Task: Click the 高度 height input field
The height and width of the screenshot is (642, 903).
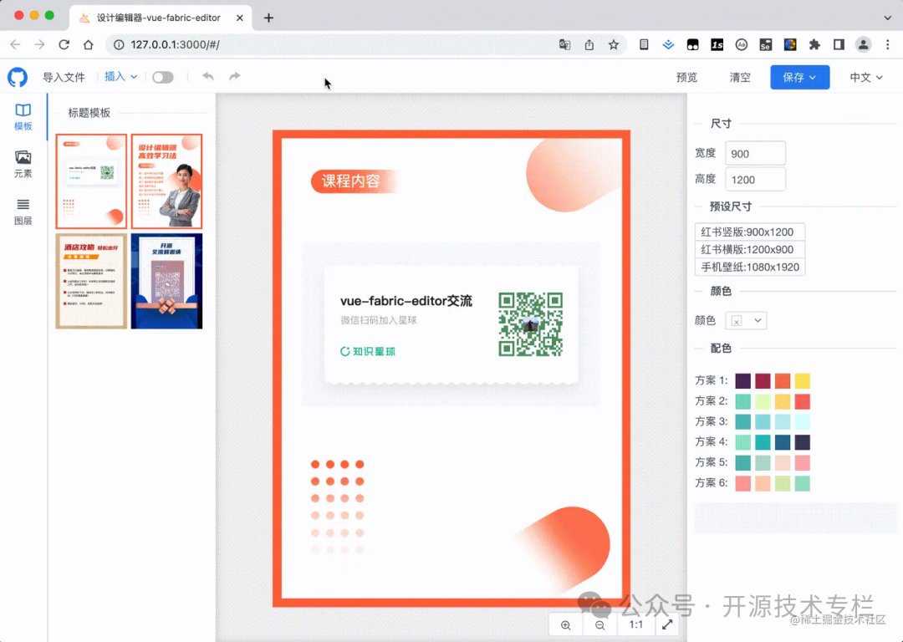Action: click(x=755, y=180)
